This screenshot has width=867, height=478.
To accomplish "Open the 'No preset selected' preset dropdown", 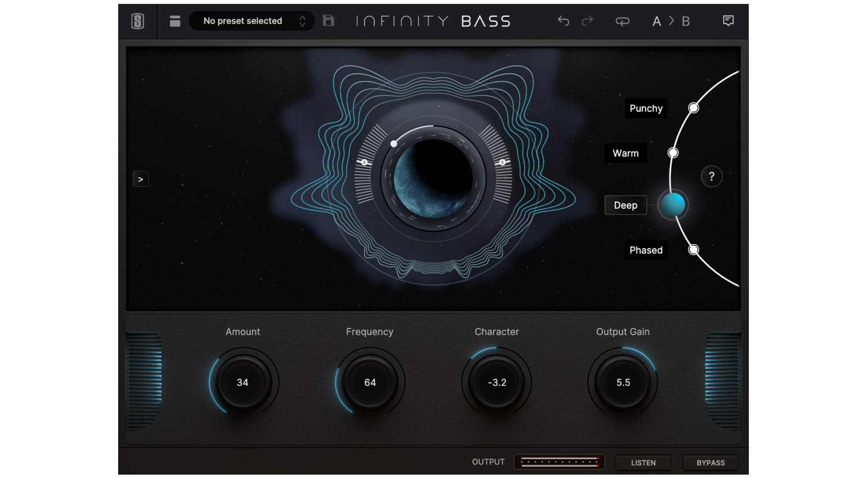I will coord(251,21).
